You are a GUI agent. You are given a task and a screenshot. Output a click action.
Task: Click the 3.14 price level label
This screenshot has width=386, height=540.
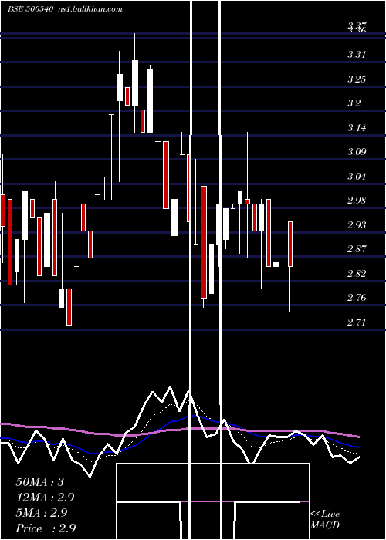pyautogui.click(x=357, y=128)
